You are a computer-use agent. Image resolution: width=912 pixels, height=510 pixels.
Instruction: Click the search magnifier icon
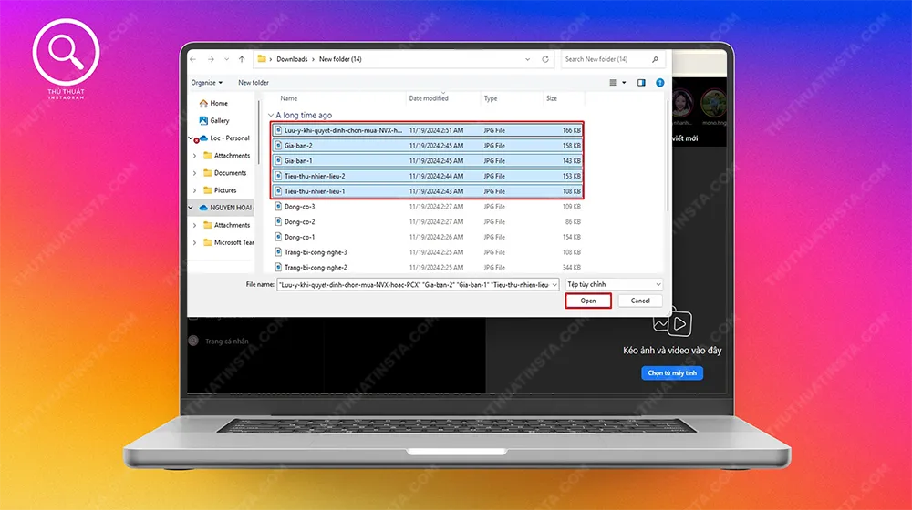point(655,59)
